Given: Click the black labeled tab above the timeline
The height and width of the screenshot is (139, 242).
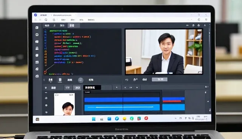Looking at the screenshot, I should [x=92, y=88].
